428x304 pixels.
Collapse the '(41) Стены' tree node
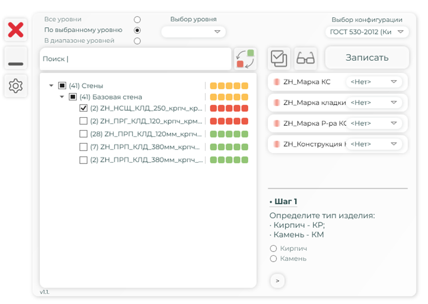[51, 85]
